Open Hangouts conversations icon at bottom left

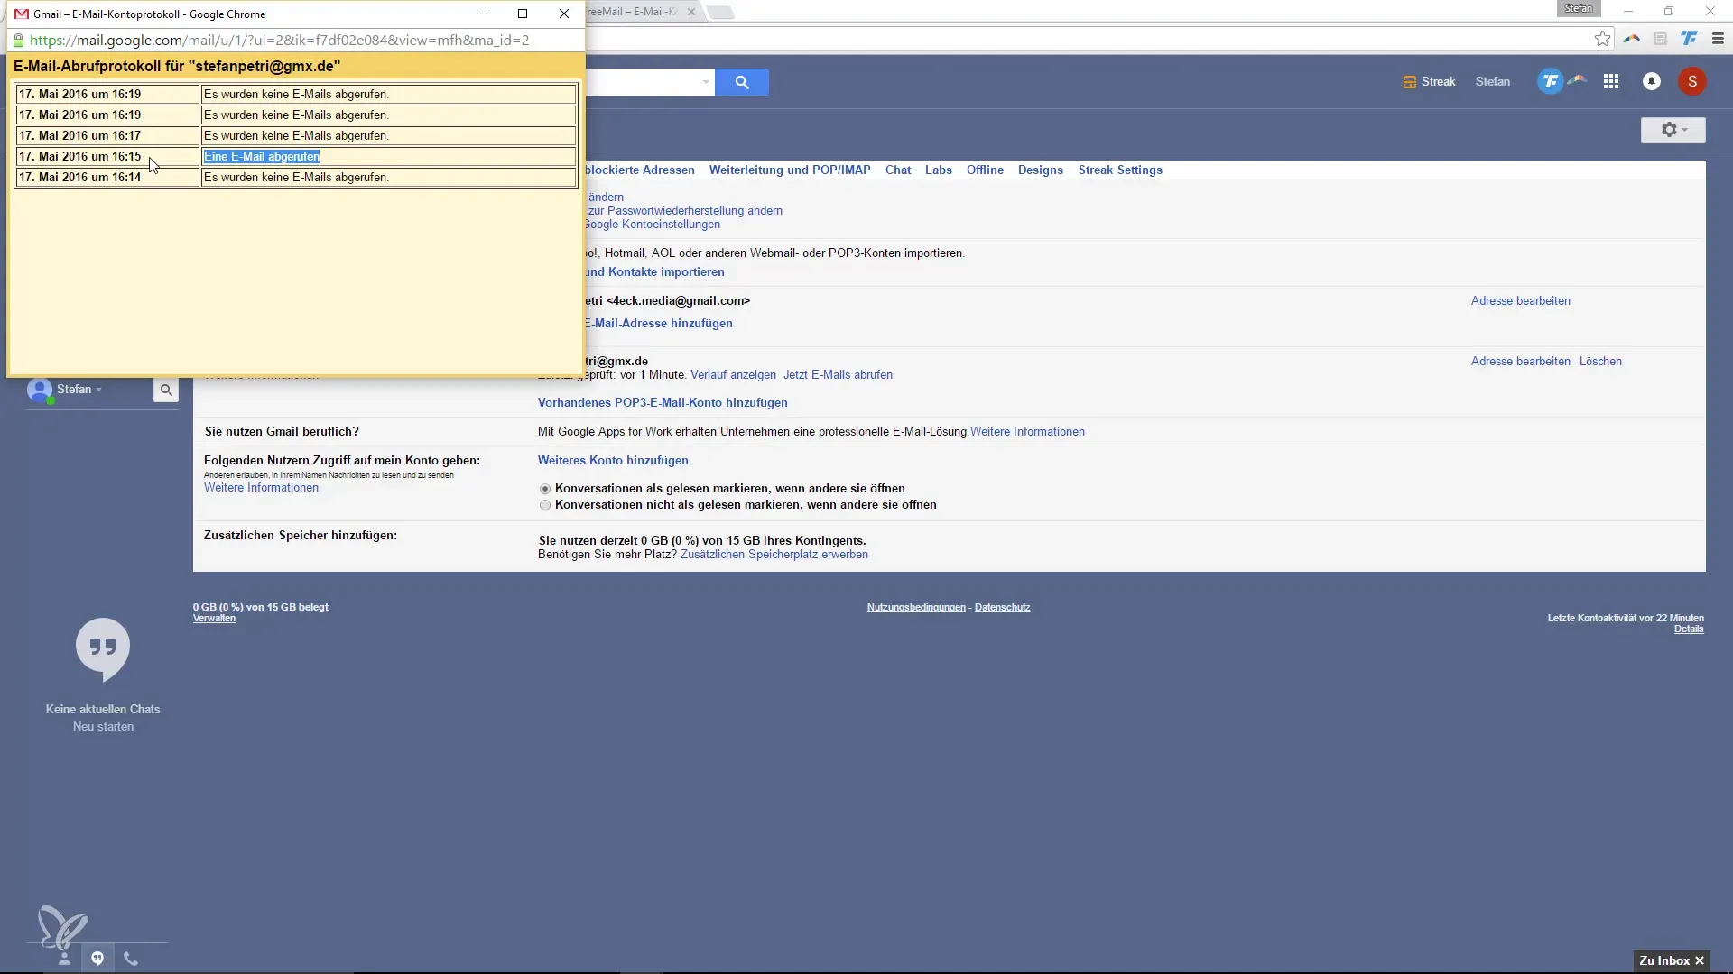97,959
